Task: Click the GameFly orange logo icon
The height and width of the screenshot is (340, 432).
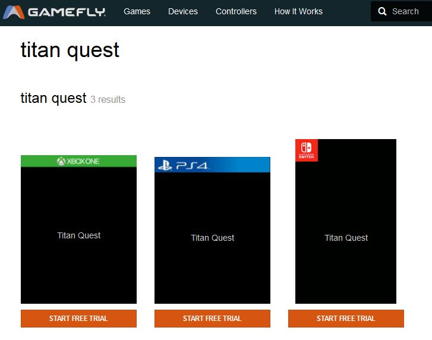Action: click(x=14, y=12)
